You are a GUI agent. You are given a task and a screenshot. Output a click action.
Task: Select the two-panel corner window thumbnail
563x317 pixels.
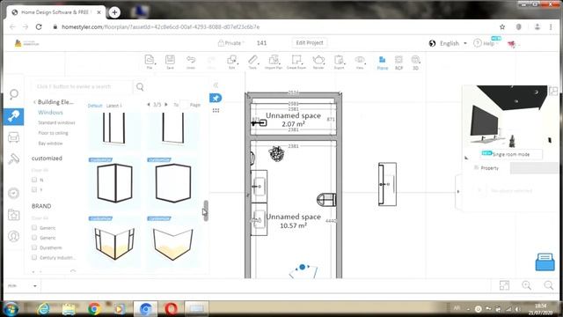point(114,182)
